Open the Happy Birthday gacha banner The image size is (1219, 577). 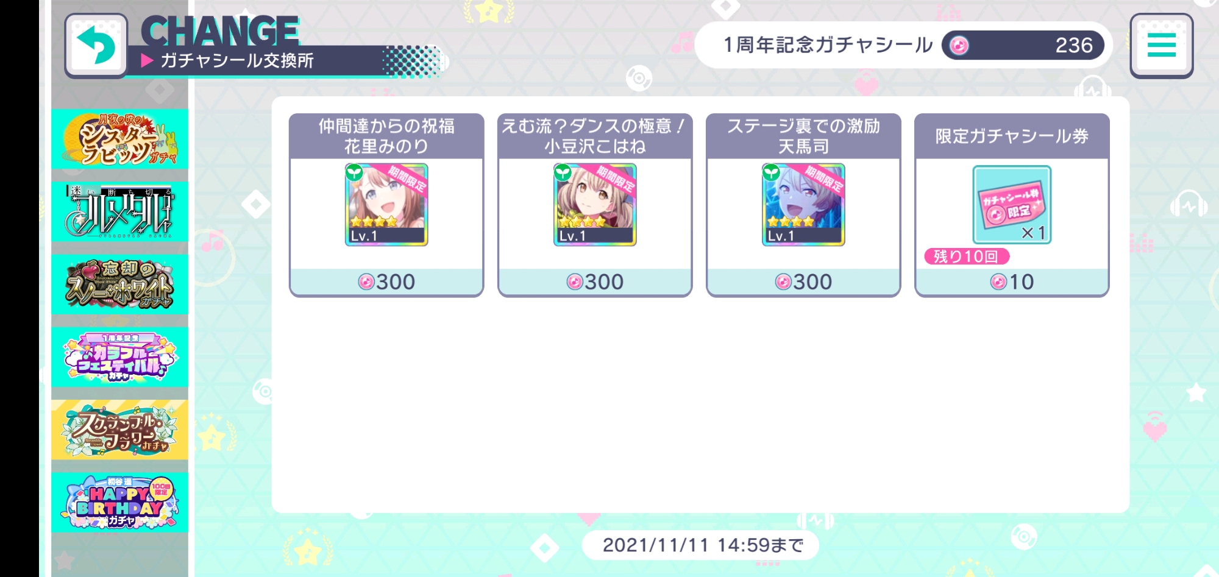pos(120,503)
